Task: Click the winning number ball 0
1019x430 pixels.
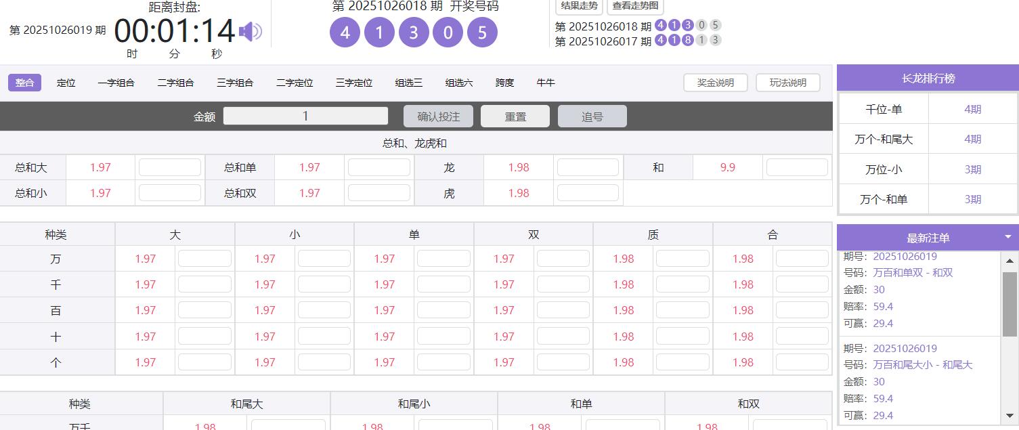Action: 448,32
